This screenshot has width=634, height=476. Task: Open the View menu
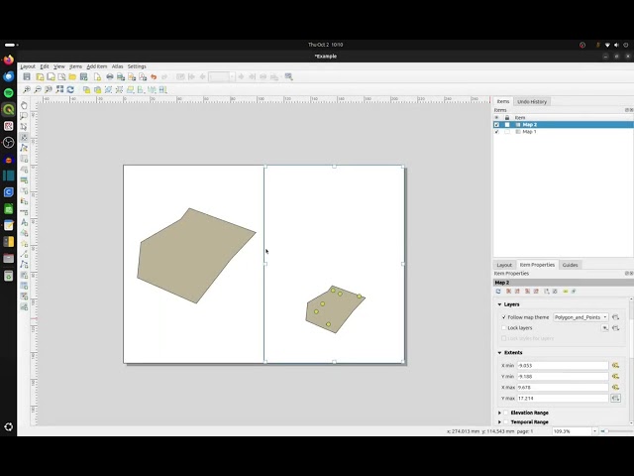pyautogui.click(x=59, y=66)
